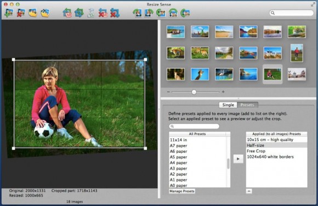Click the remove image icon with red X

(21, 13)
